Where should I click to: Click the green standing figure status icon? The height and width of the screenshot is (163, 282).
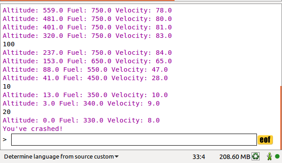pos(269,156)
